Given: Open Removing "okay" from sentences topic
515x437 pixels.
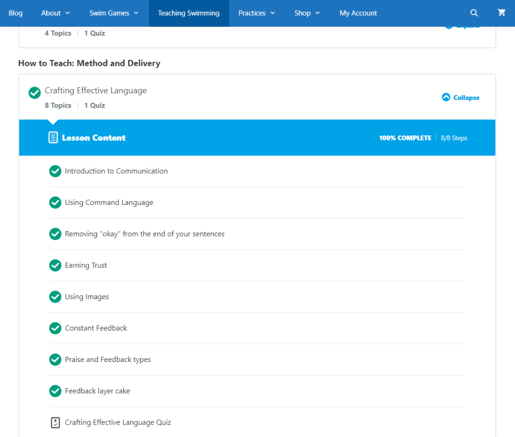Looking at the screenshot, I should 145,234.
